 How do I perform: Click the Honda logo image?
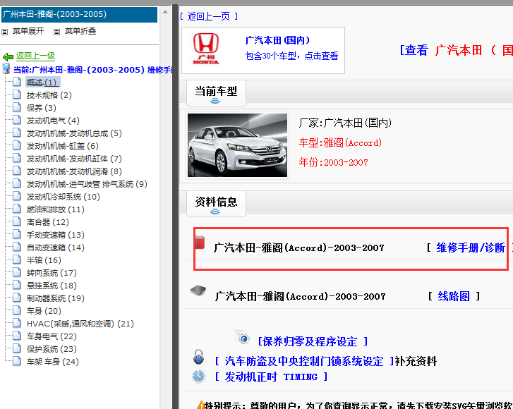206,49
